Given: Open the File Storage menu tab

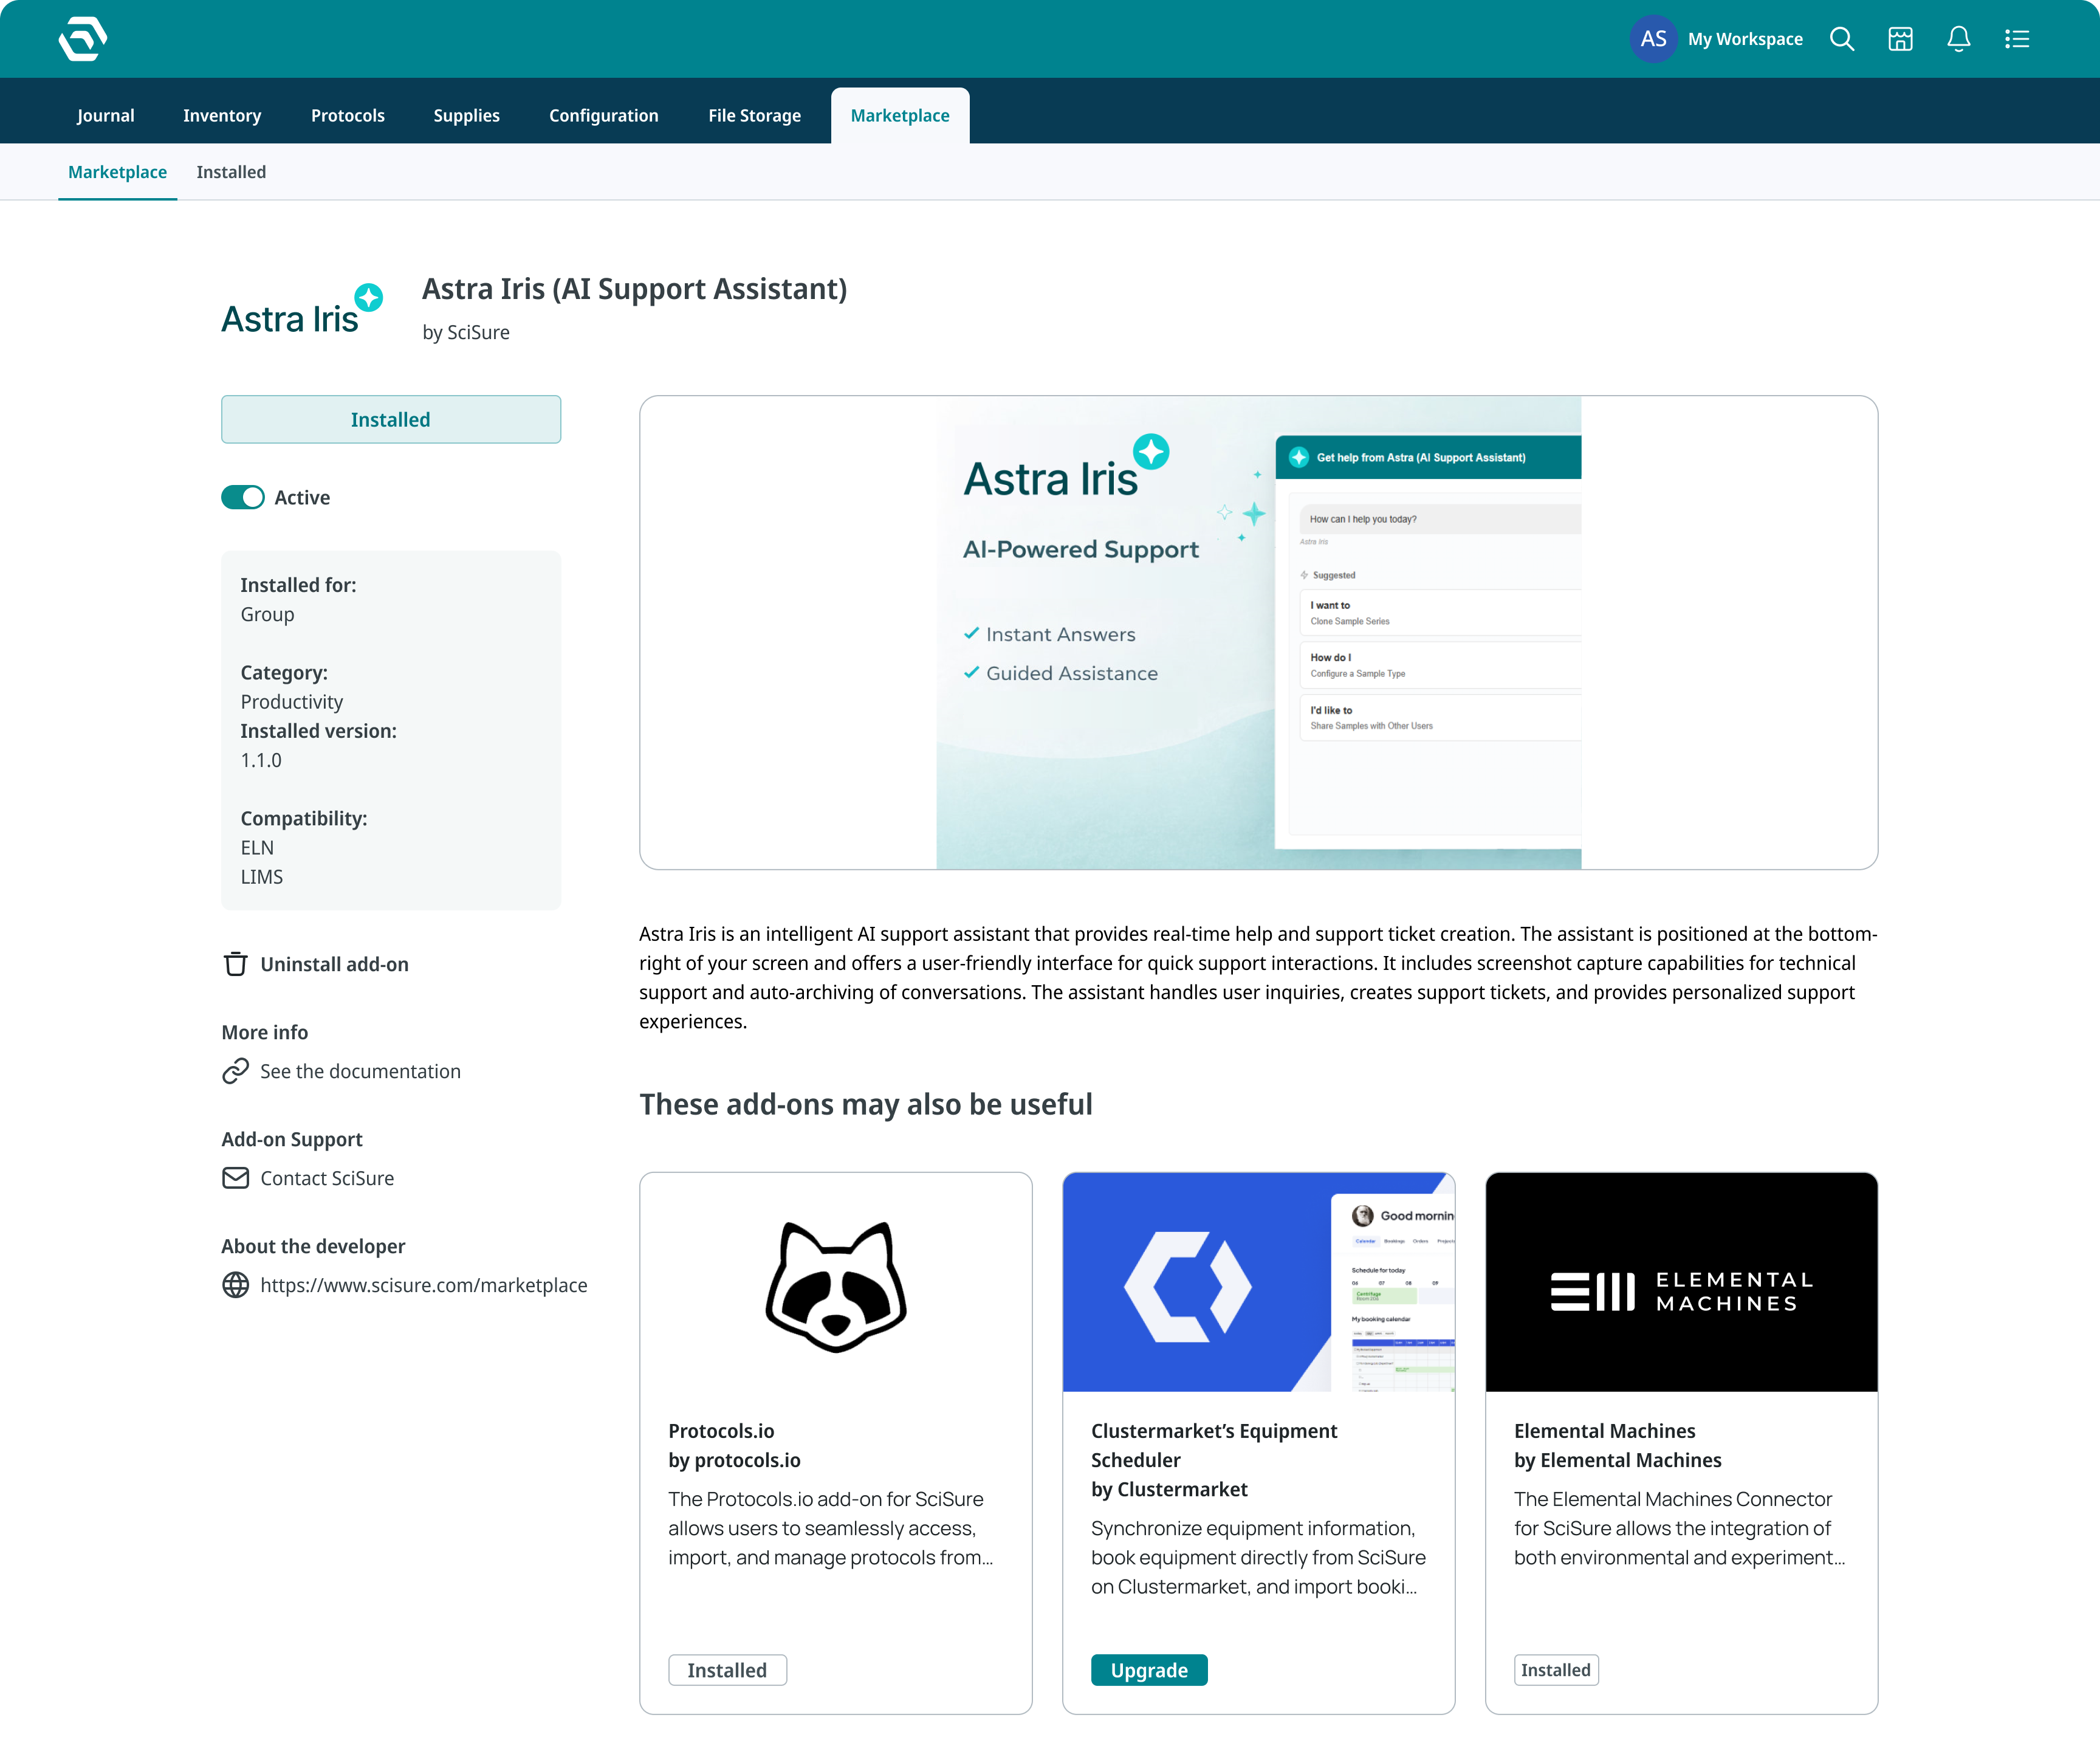Looking at the screenshot, I should [x=754, y=115].
